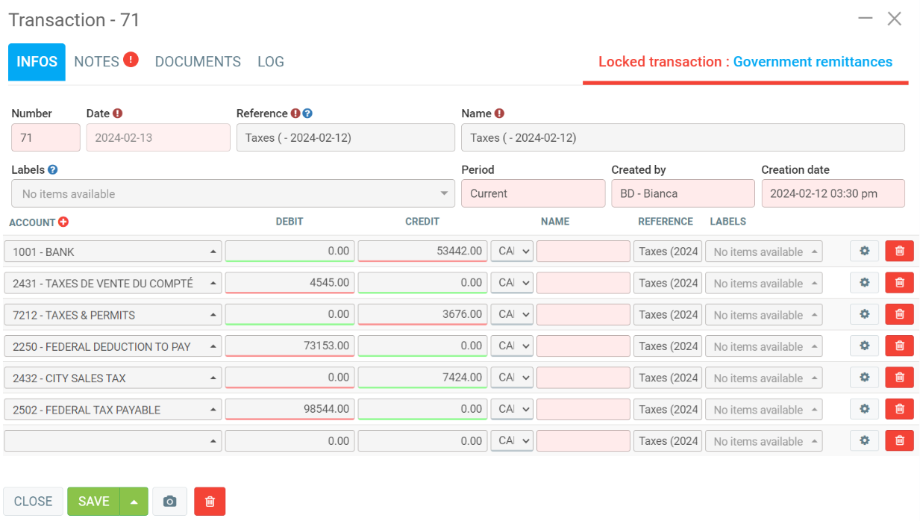The height and width of the screenshot is (521, 920).
Task: Click the camera snapshot button
Action: [169, 502]
